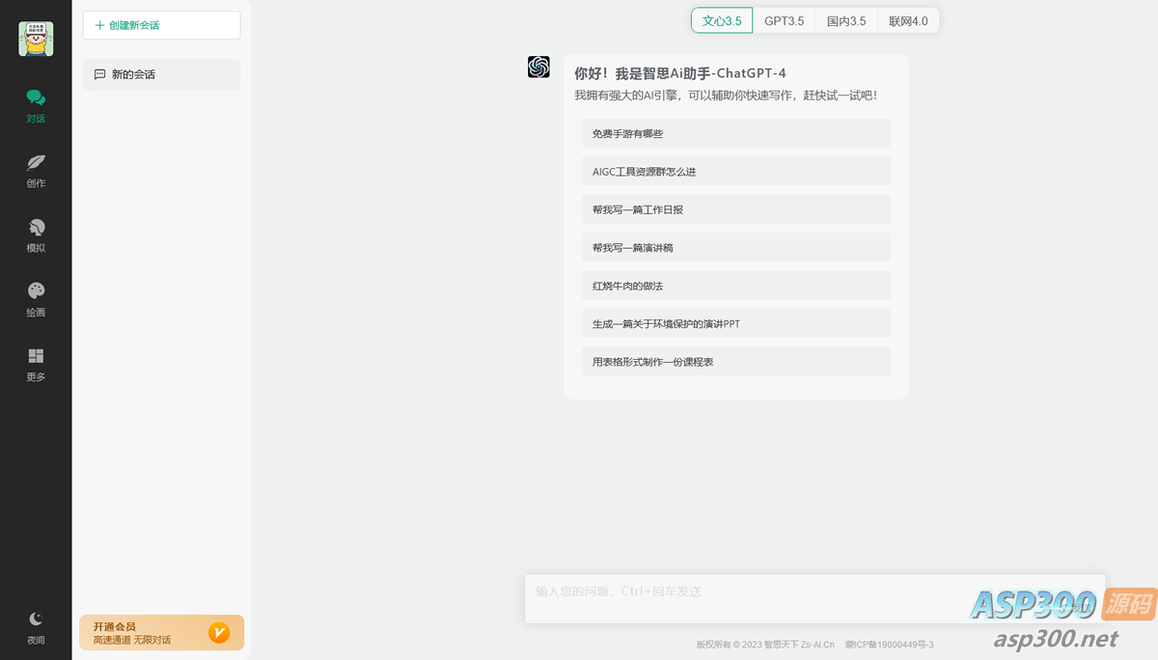1158x660 pixels.
Task: Click the ChatGPT logo avatar icon
Action: [x=538, y=67]
